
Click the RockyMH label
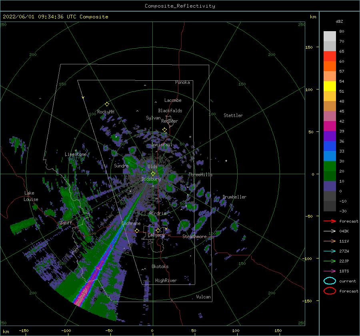(x=106, y=112)
